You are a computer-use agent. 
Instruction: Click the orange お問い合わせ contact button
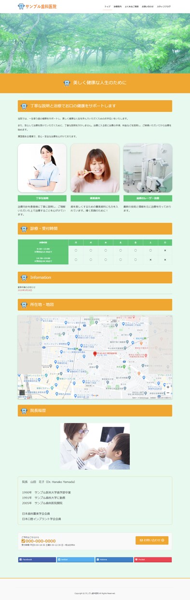click(x=152, y=540)
